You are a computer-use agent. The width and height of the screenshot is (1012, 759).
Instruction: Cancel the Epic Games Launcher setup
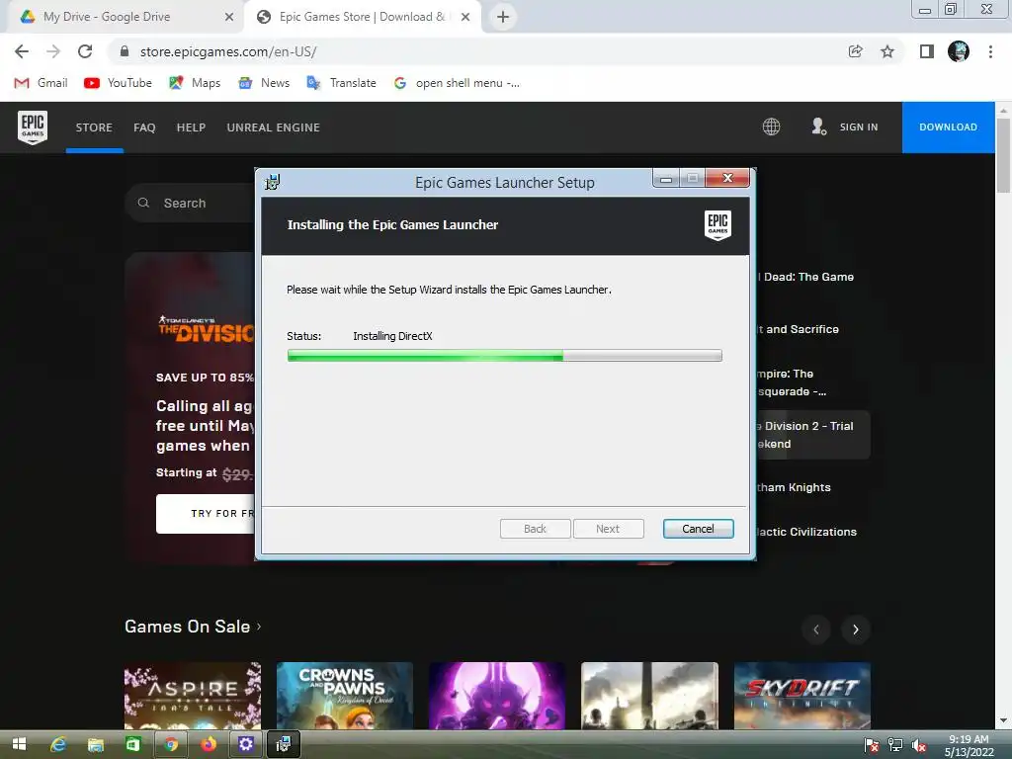pyautogui.click(x=699, y=529)
